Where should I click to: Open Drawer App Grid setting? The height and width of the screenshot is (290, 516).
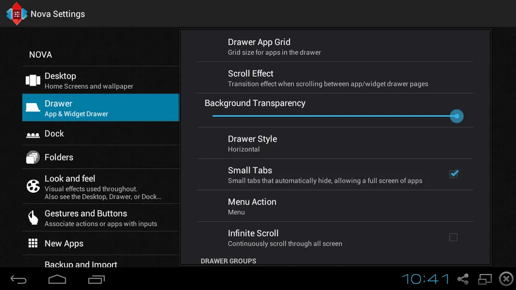click(335, 47)
